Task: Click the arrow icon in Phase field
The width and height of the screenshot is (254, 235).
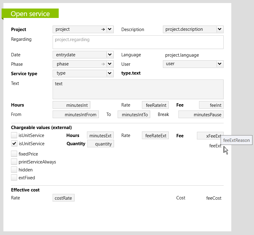Action: pyautogui.click(x=103, y=64)
